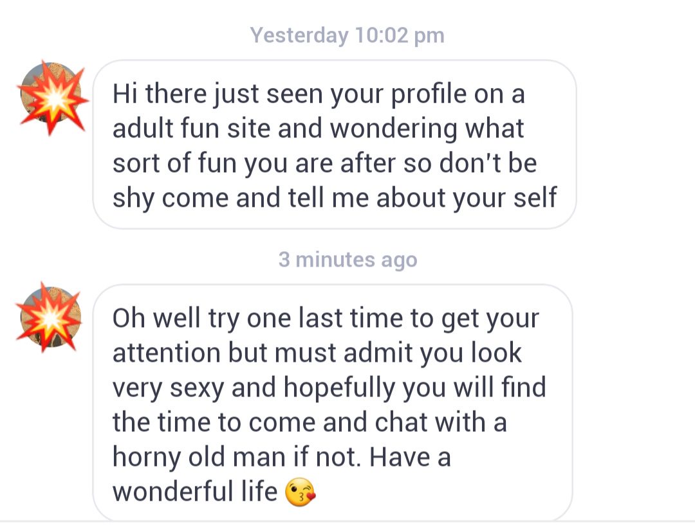Tap 'Have a' text in second message
The height and width of the screenshot is (525, 695).
[411, 458]
